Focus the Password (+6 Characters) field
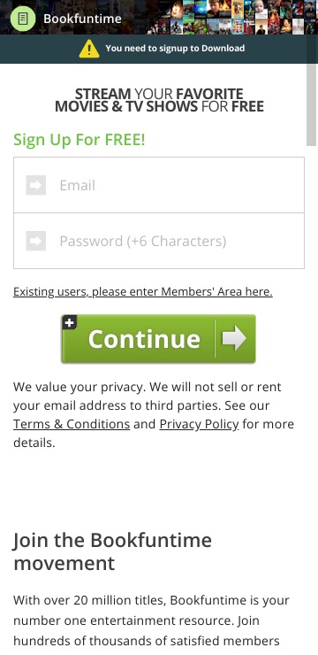The height and width of the screenshot is (655, 318). coord(159,241)
